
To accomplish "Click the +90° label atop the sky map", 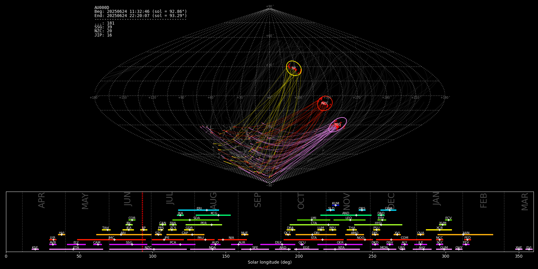I will 270,7.
